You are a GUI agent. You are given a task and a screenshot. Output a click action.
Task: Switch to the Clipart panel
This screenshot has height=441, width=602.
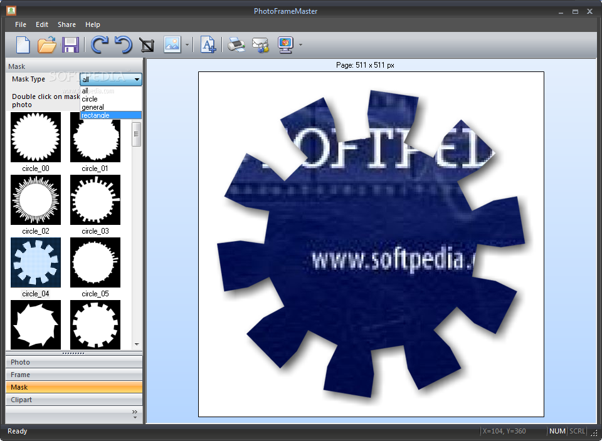tap(74, 400)
